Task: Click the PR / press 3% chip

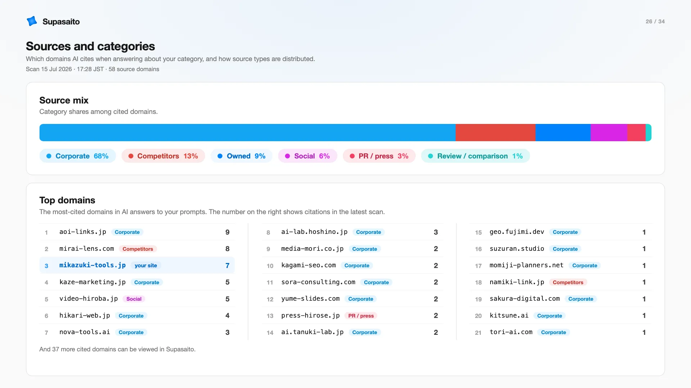Action: click(379, 156)
